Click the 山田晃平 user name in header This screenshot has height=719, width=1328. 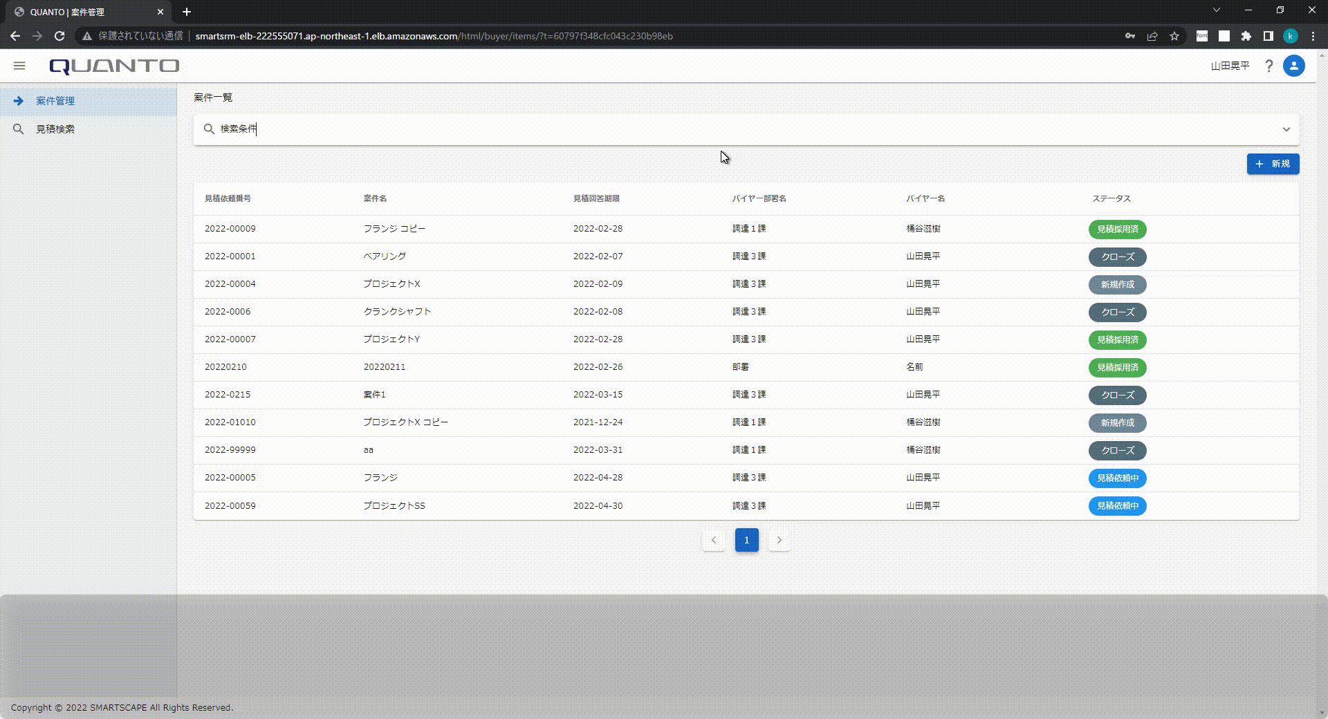pos(1230,66)
